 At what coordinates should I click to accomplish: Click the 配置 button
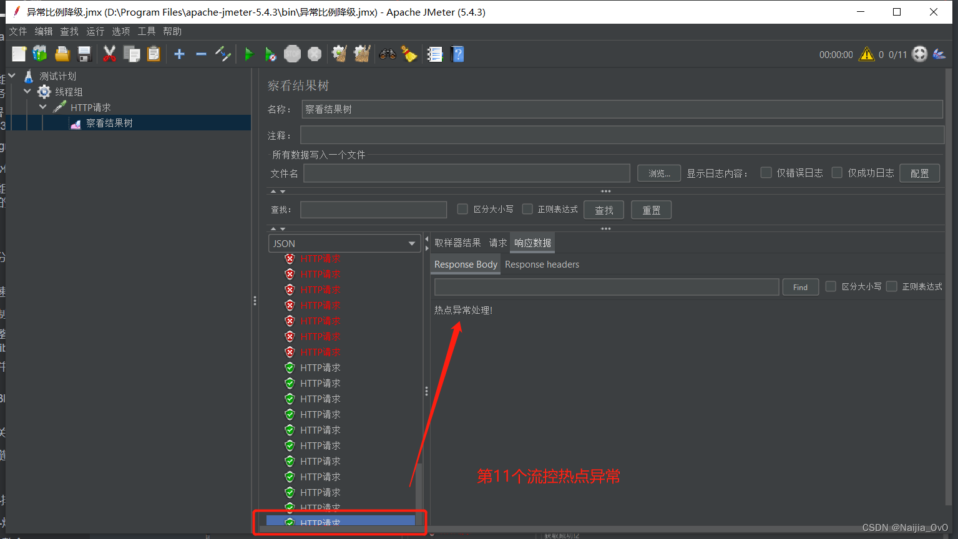(920, 173)
